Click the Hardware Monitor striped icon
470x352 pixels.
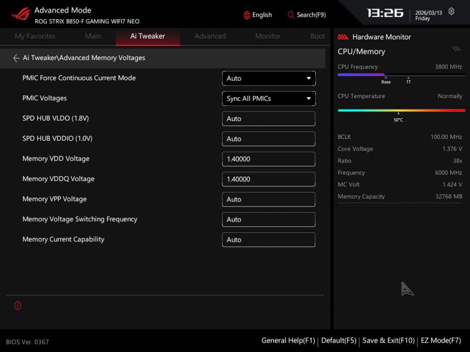343,37
